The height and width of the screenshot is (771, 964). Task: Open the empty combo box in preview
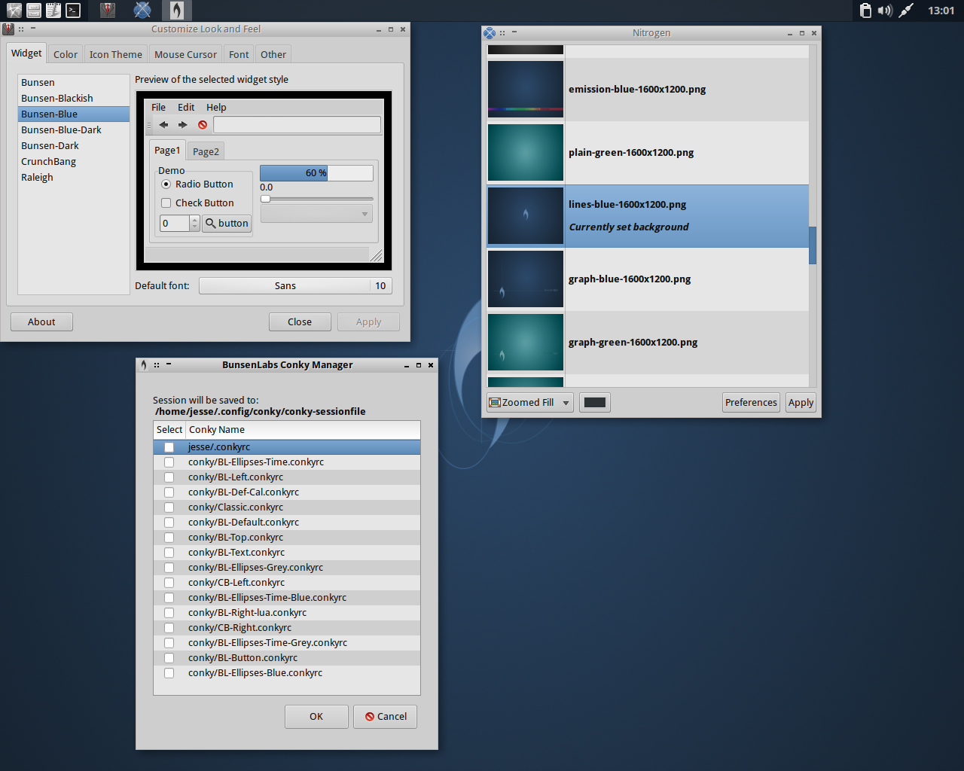coord(316,214)
